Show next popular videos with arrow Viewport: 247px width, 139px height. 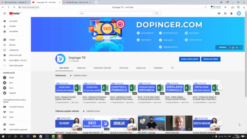point(220,123)
